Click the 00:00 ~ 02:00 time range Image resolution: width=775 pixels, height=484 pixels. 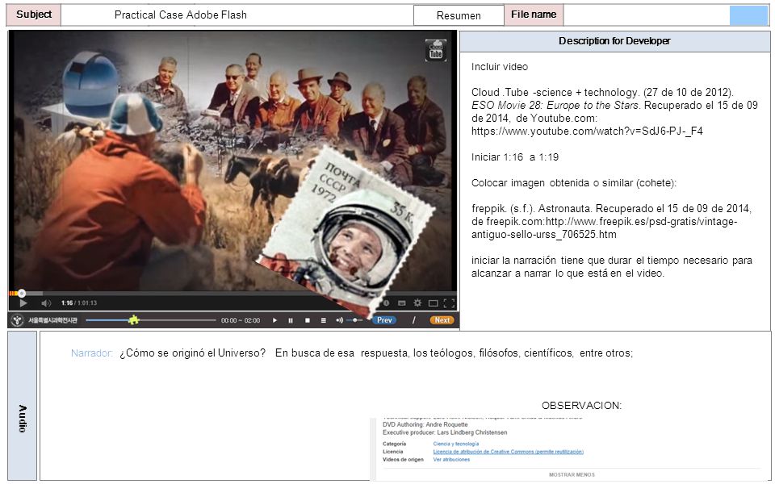(x=241, y=320)
